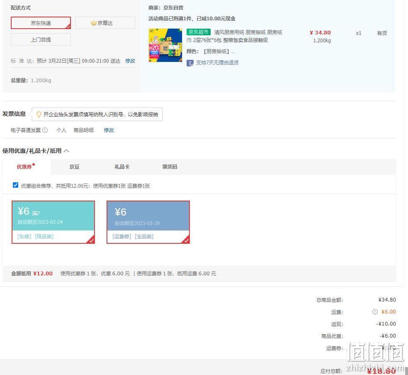Uncheck 优惠组合推荐 checkbox
The width and height of the screenshot is (408, 375).
tap(16, 185)
